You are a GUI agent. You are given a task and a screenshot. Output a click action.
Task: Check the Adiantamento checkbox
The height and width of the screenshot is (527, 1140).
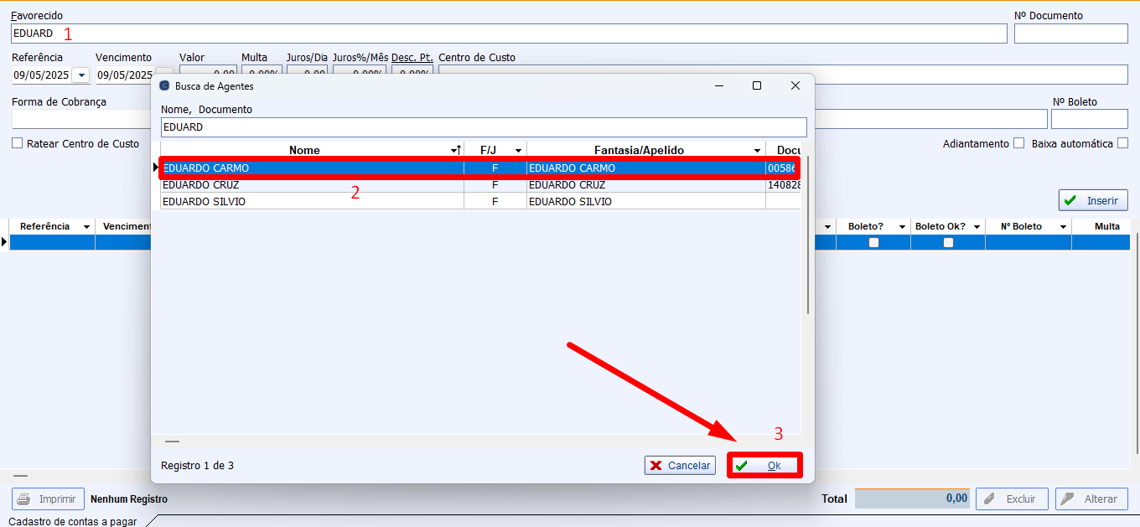[x=1018, y=143]
